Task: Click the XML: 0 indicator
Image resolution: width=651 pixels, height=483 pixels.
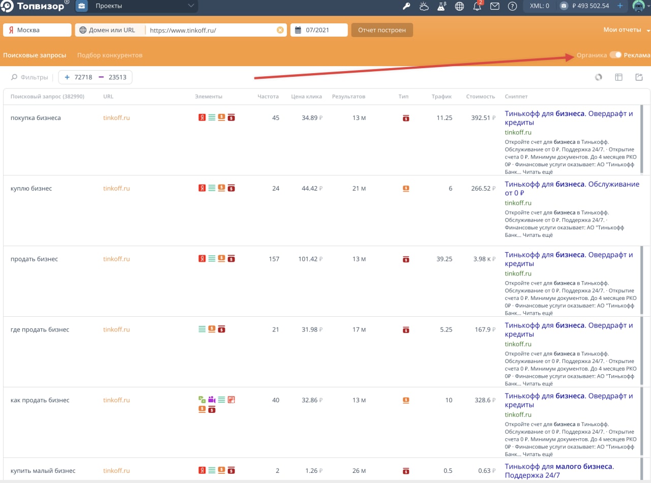Action: tap(540, 6)
